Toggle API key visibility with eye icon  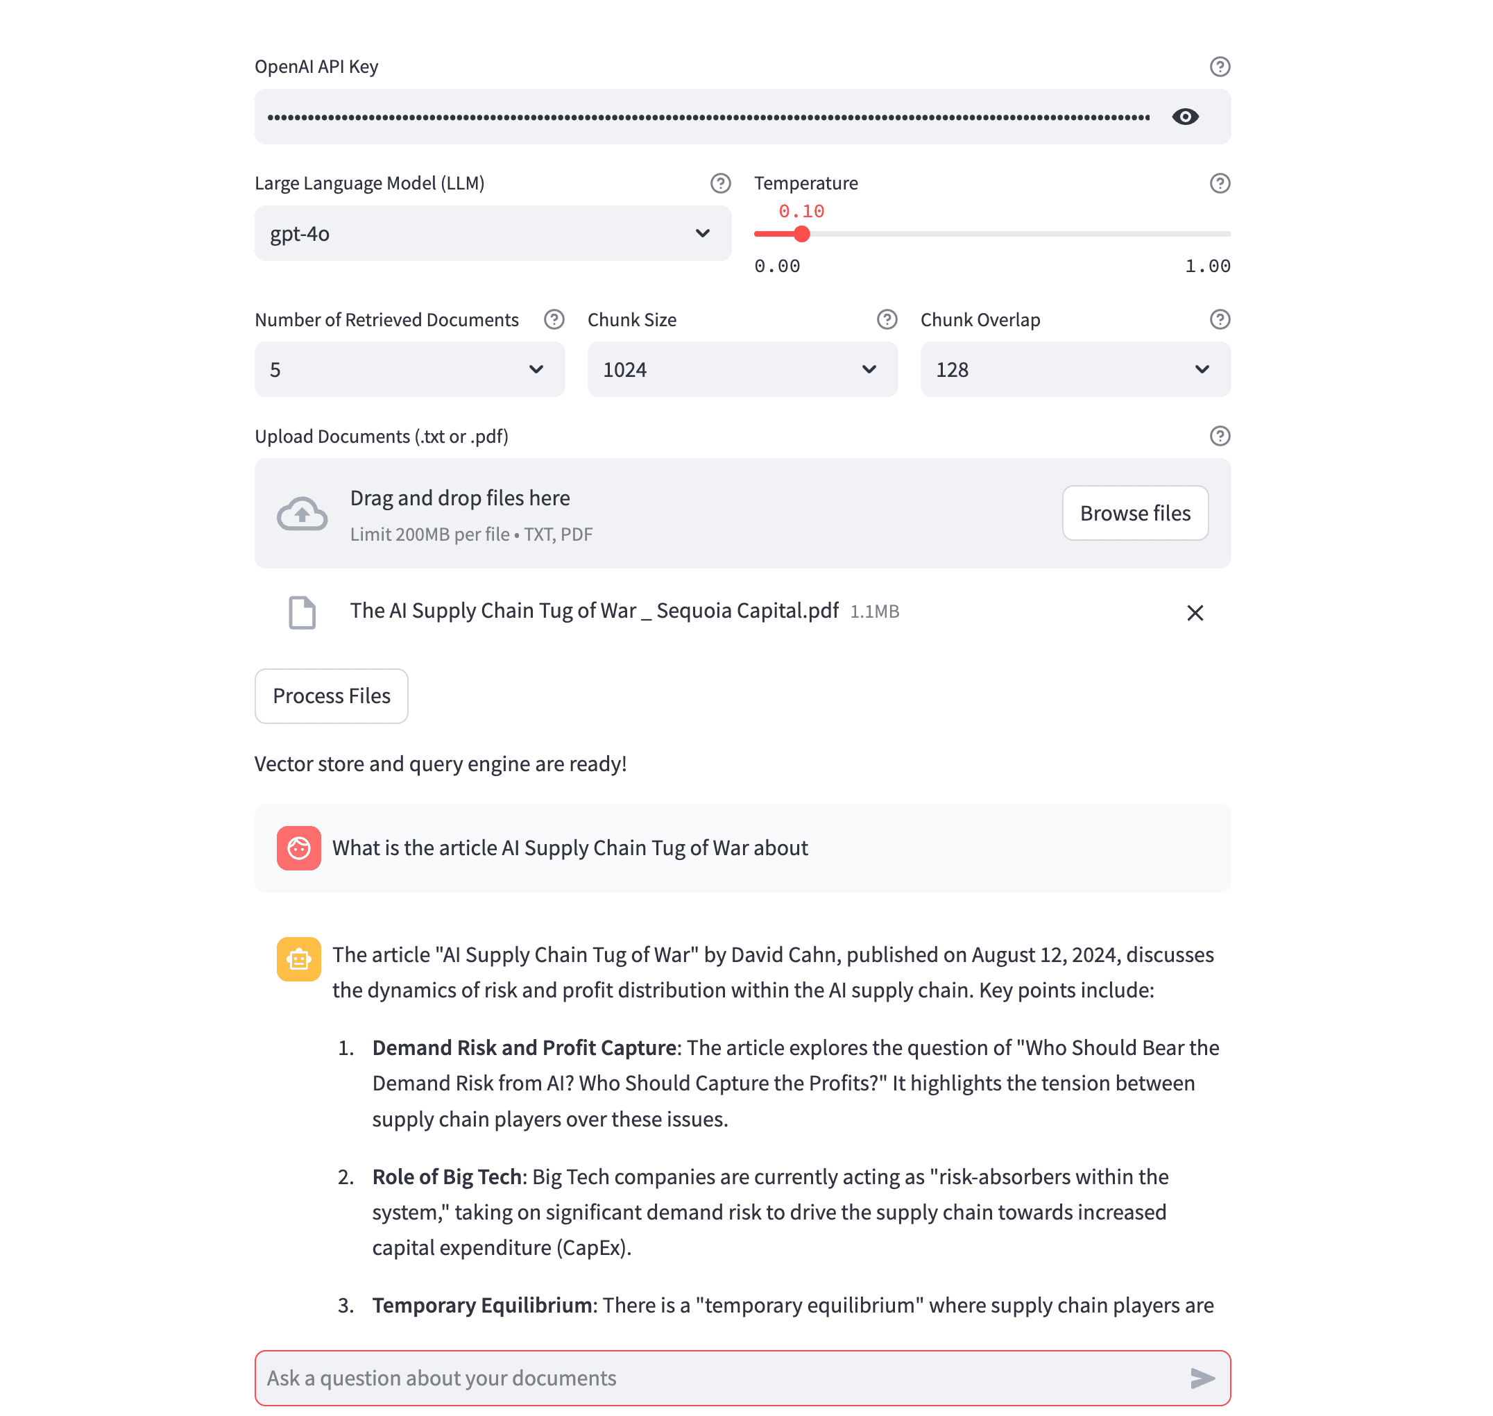1184,117
